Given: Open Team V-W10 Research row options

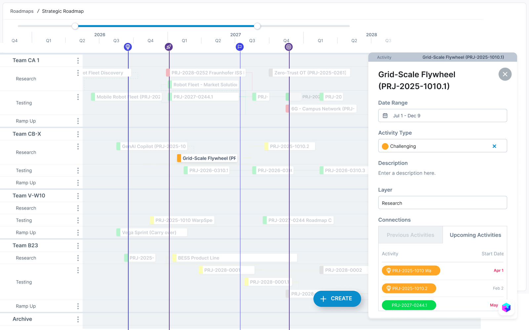Looking at the screenshot, I should click(78, 208).
